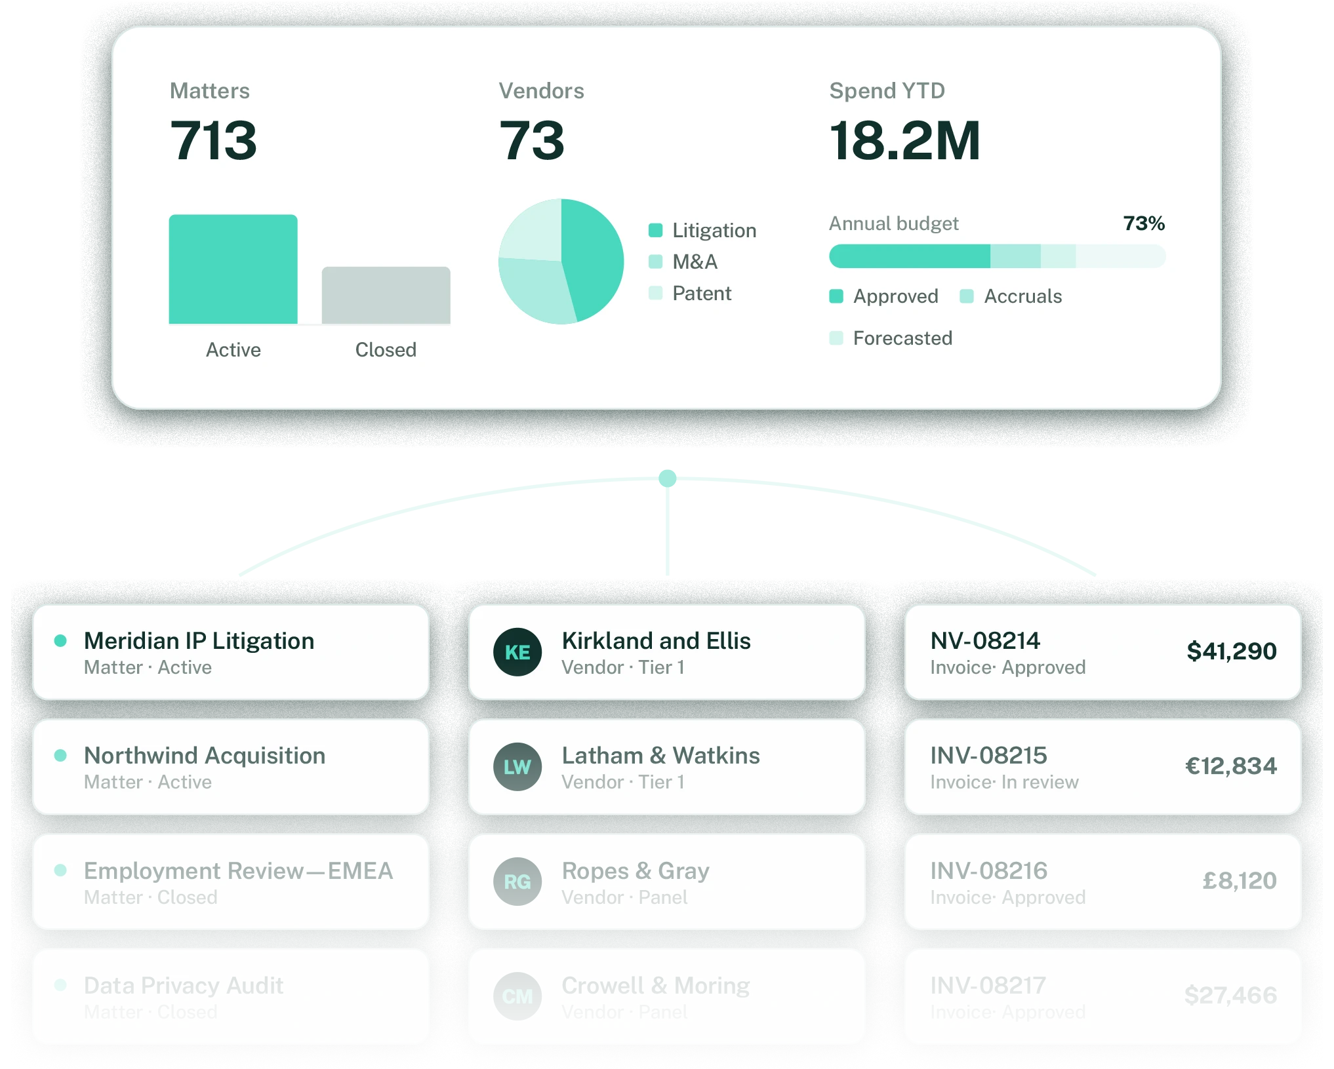Click the Approved legend marker
The image size is (1334, 1069).
[836, 296]
